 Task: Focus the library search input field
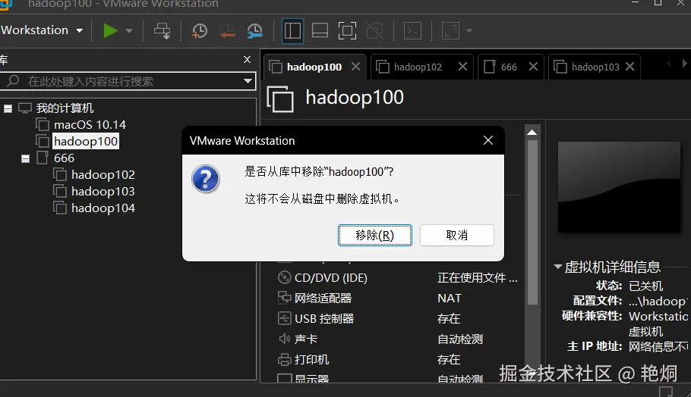[128, 81]
